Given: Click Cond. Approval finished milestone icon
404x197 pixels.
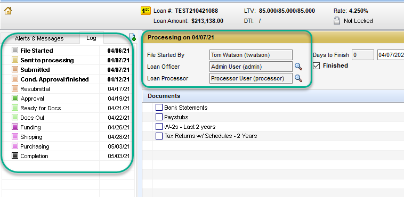Looking at the screenshot, I should [15, 79].
